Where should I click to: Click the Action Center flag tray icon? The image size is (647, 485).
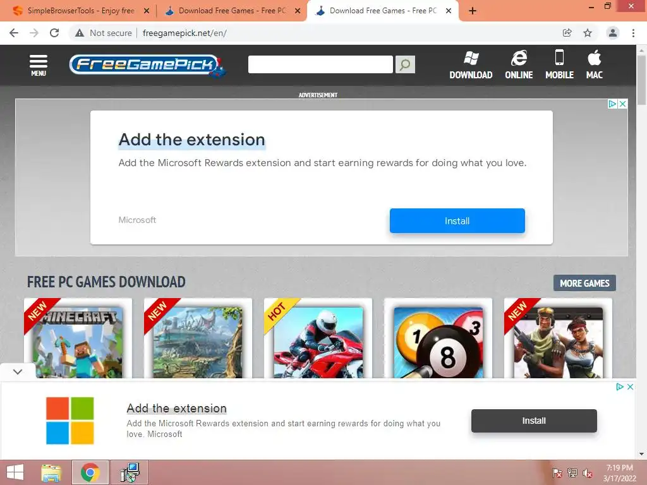tap(557, 472)
